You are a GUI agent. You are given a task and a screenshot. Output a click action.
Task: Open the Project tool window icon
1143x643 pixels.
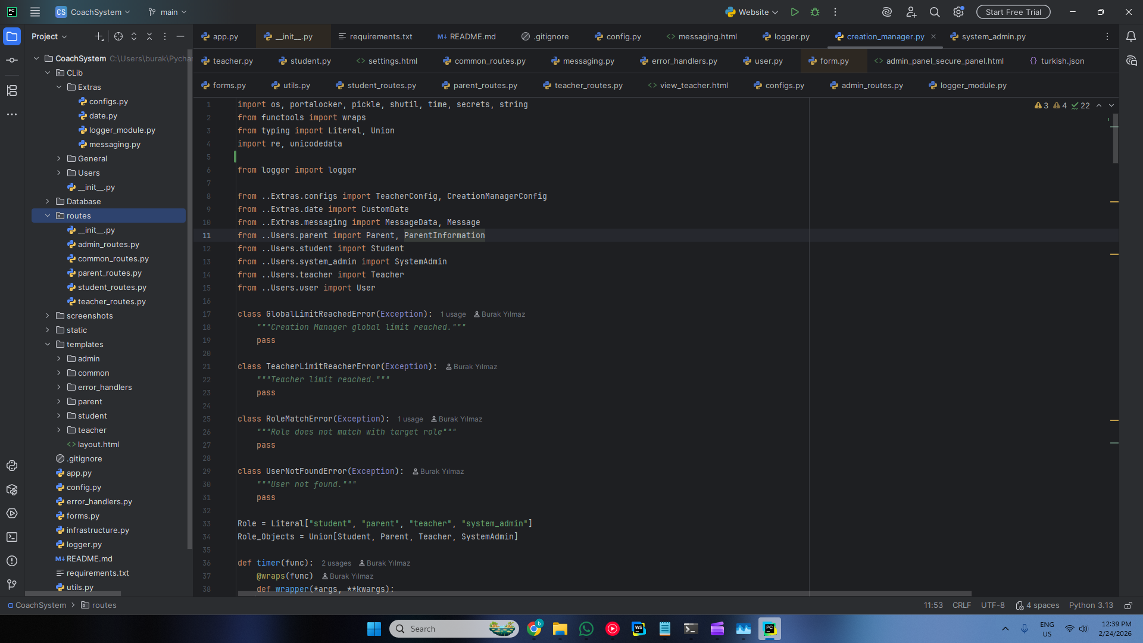click(12, 36)
